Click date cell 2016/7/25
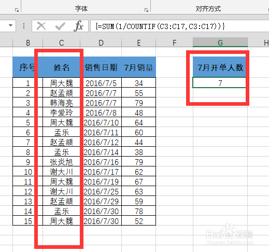The width and height of the screenshot is (269, 252). (101, 191)
